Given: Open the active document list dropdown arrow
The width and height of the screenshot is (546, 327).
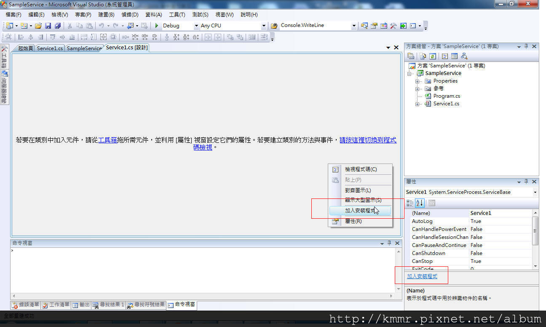Looking at the screenshot, I should click(x=388, y=48).
